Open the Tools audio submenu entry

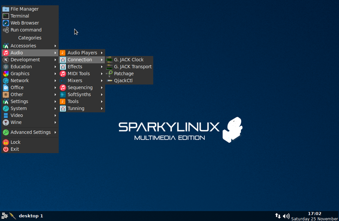[82, 102]
